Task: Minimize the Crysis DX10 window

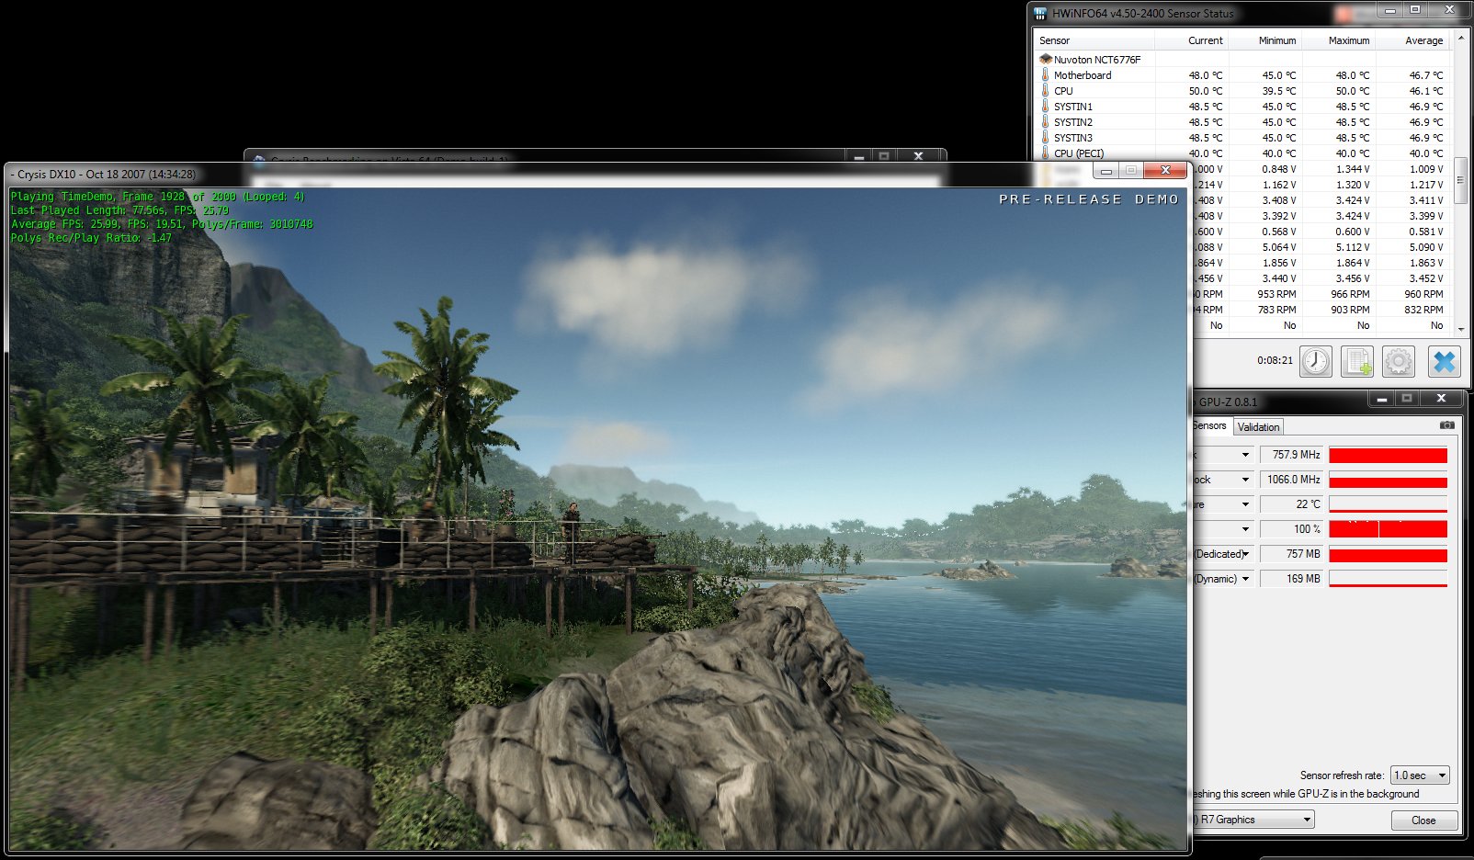Action: [x=1106, y=171]
